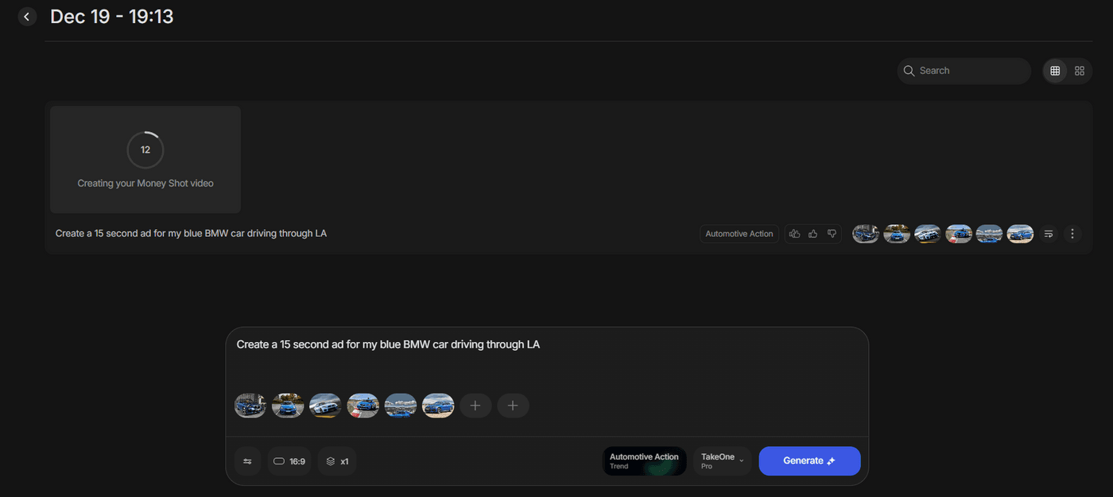This screenshot has width=1113, height=497.
Task: Expand the TakeOne Pro model dropdown
Action: click(722, 461)
